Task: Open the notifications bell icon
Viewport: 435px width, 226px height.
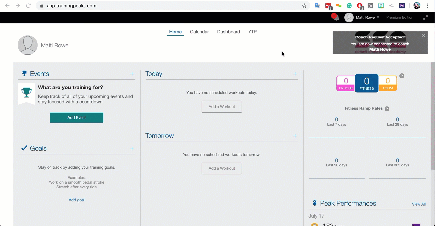Action: 336,18
